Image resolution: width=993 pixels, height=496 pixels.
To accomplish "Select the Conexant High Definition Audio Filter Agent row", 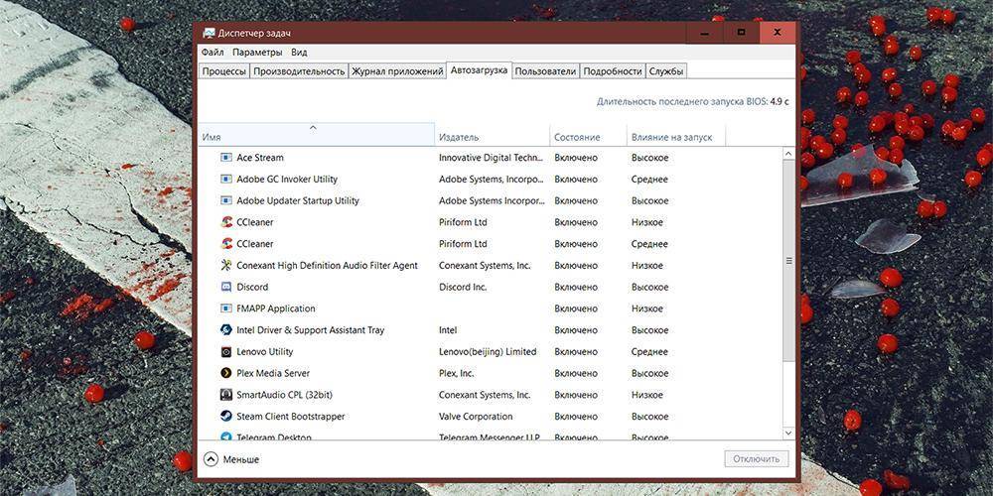I will [327, 266].
